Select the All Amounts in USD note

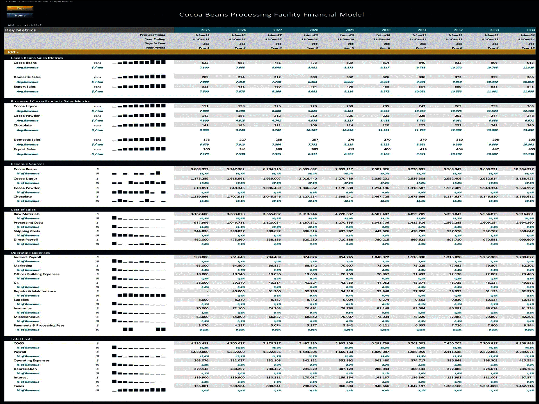(25, 25)
